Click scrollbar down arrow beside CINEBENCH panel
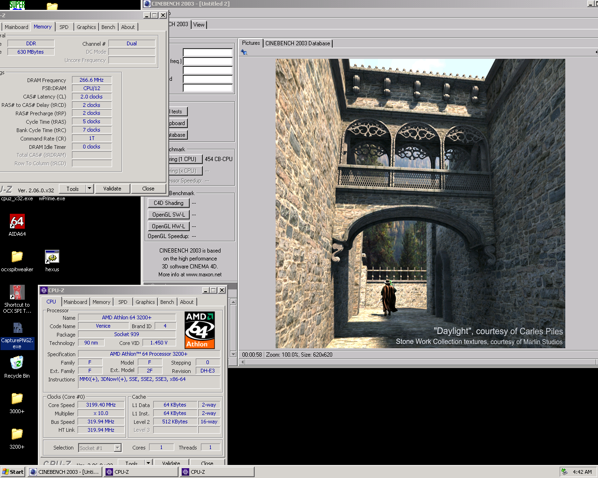The height and width of the screenshot is (478, 598). click(x=233, y=354)
